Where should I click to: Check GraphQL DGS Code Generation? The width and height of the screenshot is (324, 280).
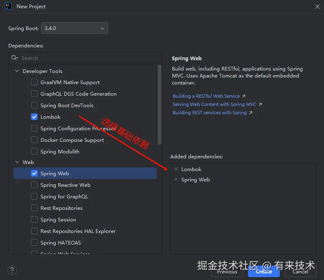(x=34, y=94)
